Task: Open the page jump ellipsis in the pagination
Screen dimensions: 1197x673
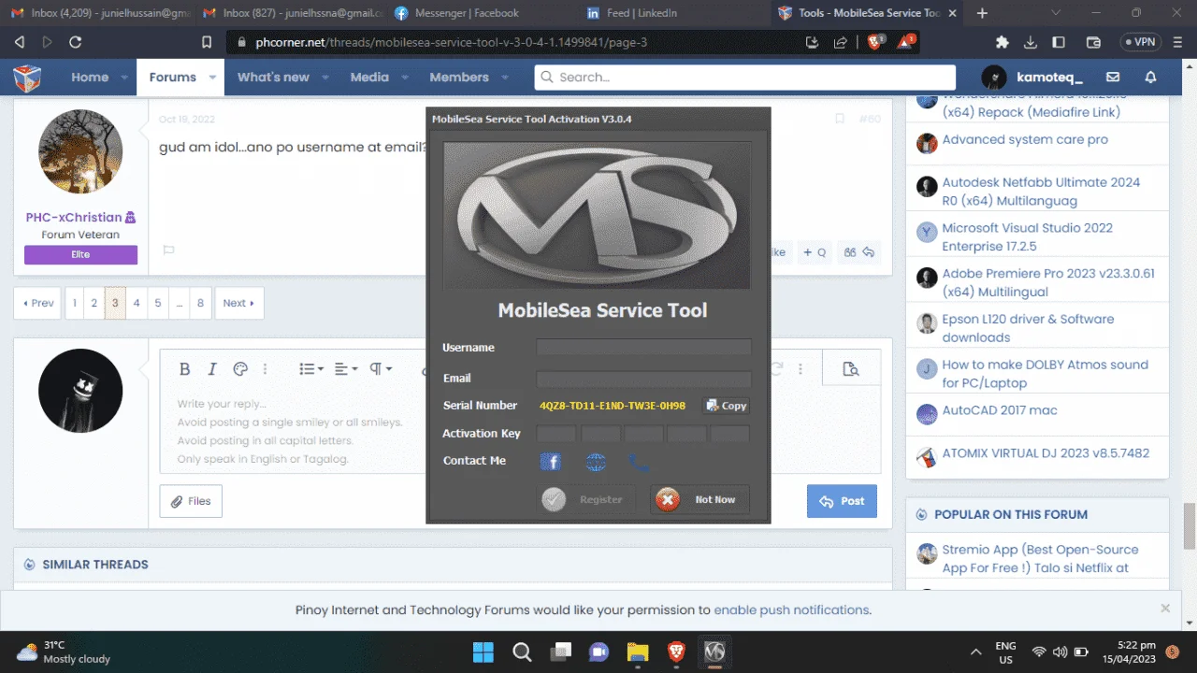Action: 179,303
